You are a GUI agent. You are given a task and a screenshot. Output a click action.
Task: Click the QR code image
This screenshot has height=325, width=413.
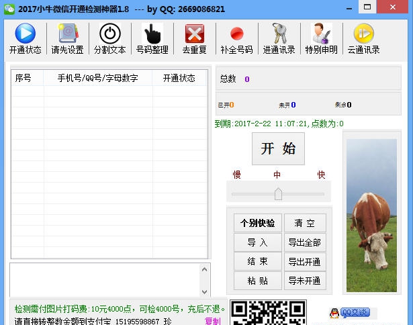point(268,312)
